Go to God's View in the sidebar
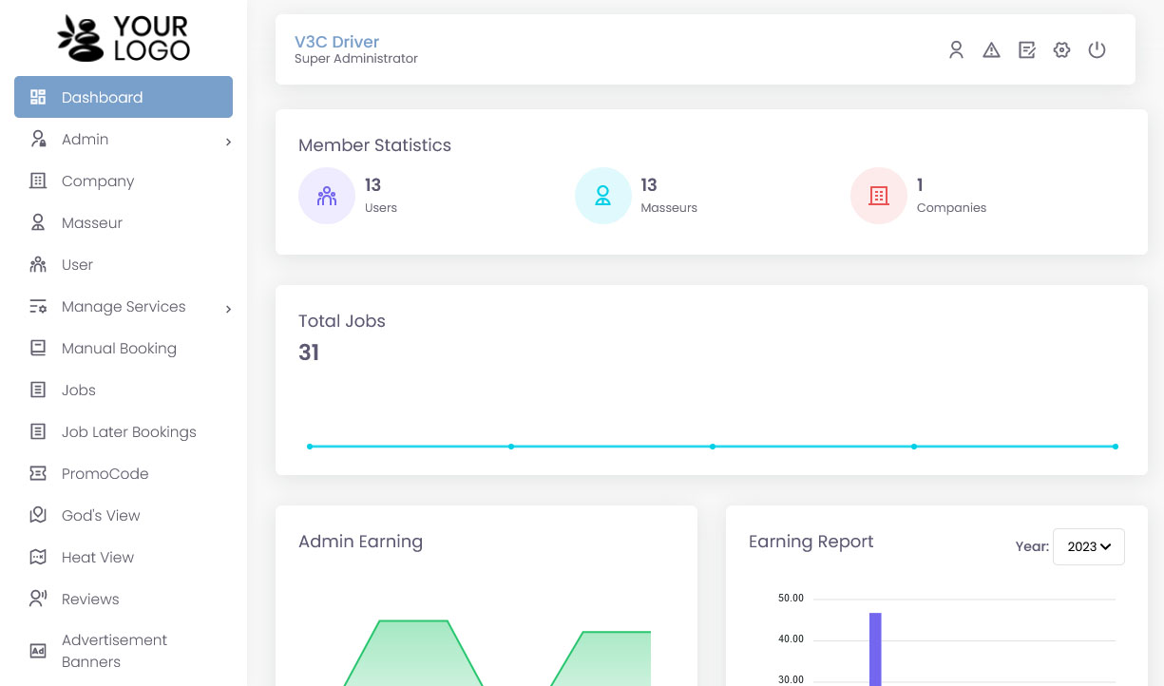This screenshot has height=686, width=1164. coord(101,516)
